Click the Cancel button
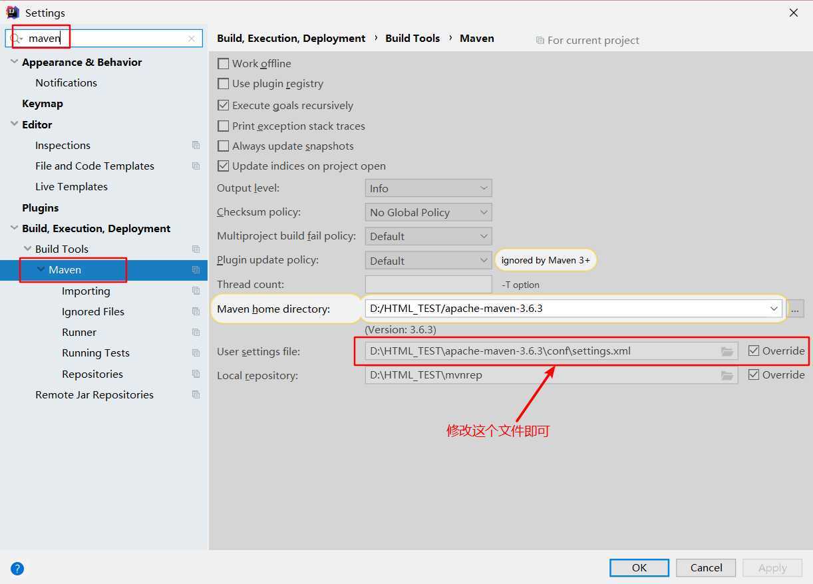Image resolution: width=813 pixels, height=584 pixels. click(x=706, y=567)
